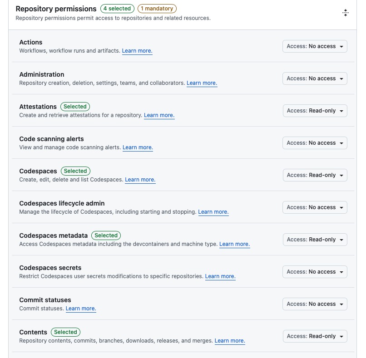The height and width of the screenshot is (358, 366).
Task: Open Learn more for Codespaces secrets
Action: [x=220, y=276]
